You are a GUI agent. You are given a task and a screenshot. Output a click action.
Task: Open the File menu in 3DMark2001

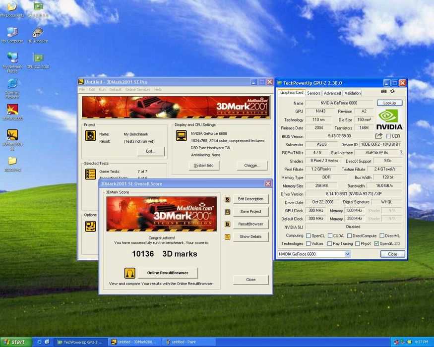point(82,89)
